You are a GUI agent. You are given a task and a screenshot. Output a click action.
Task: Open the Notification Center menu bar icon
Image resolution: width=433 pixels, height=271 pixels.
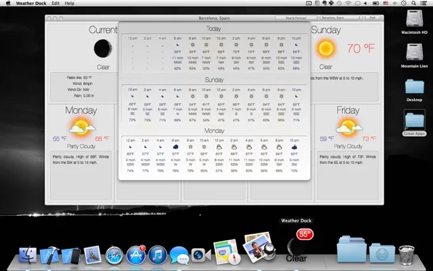pos(424,3)
